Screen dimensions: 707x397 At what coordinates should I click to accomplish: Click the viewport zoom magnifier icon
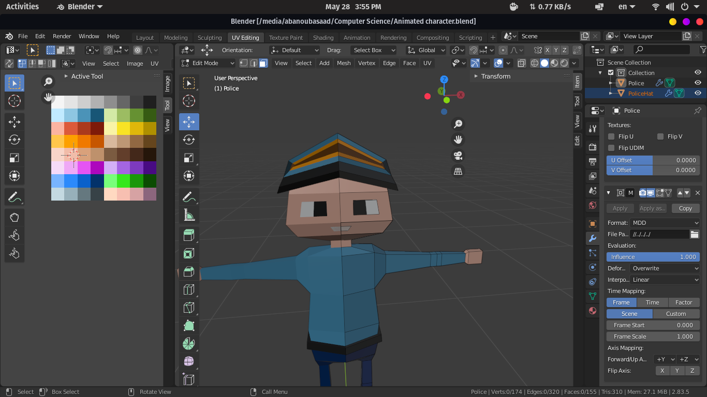coord(458,124)
